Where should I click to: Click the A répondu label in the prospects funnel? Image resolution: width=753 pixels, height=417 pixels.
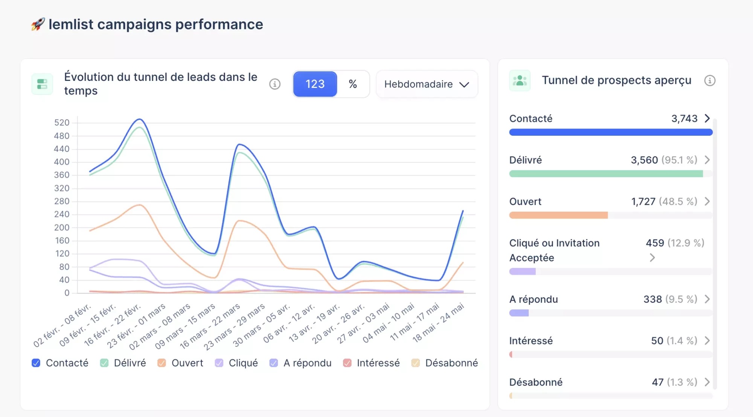click(534, 299)
